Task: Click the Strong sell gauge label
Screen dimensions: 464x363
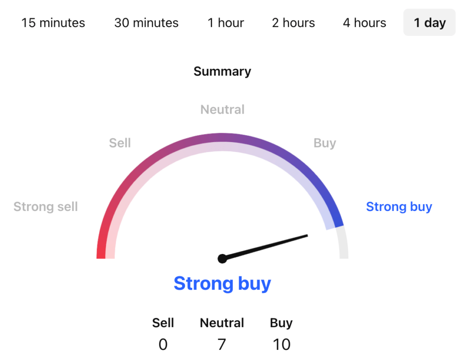Action: (46, 207)
